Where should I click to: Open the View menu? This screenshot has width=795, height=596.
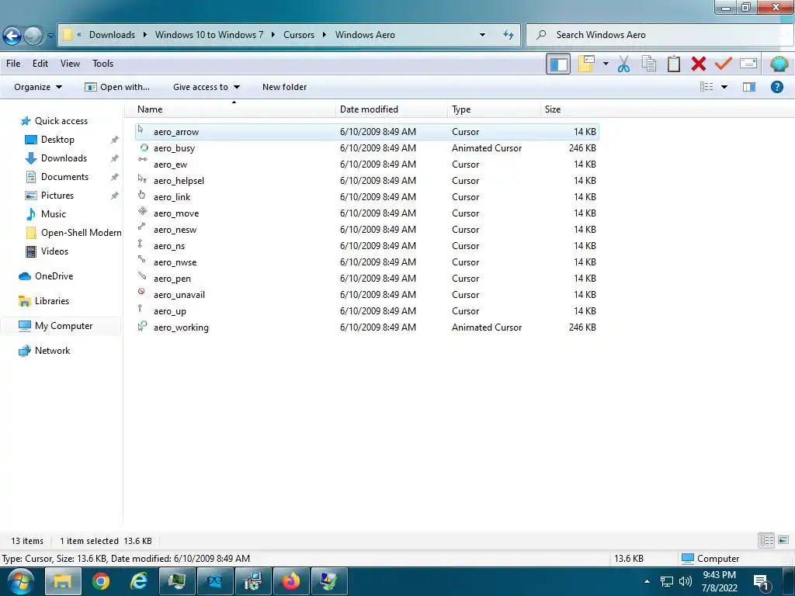pyautogui.click(x=70, y=64)
